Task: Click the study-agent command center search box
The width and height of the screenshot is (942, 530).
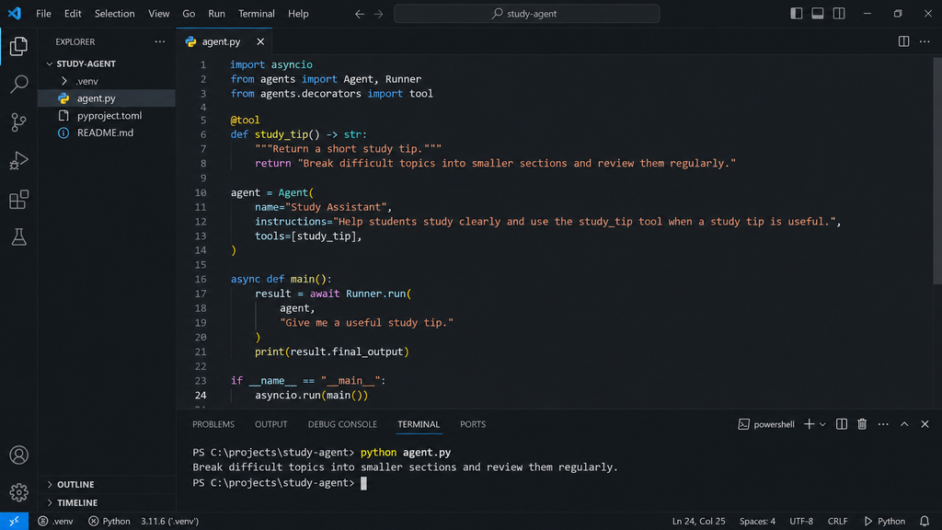Action: tap(527, 13)
